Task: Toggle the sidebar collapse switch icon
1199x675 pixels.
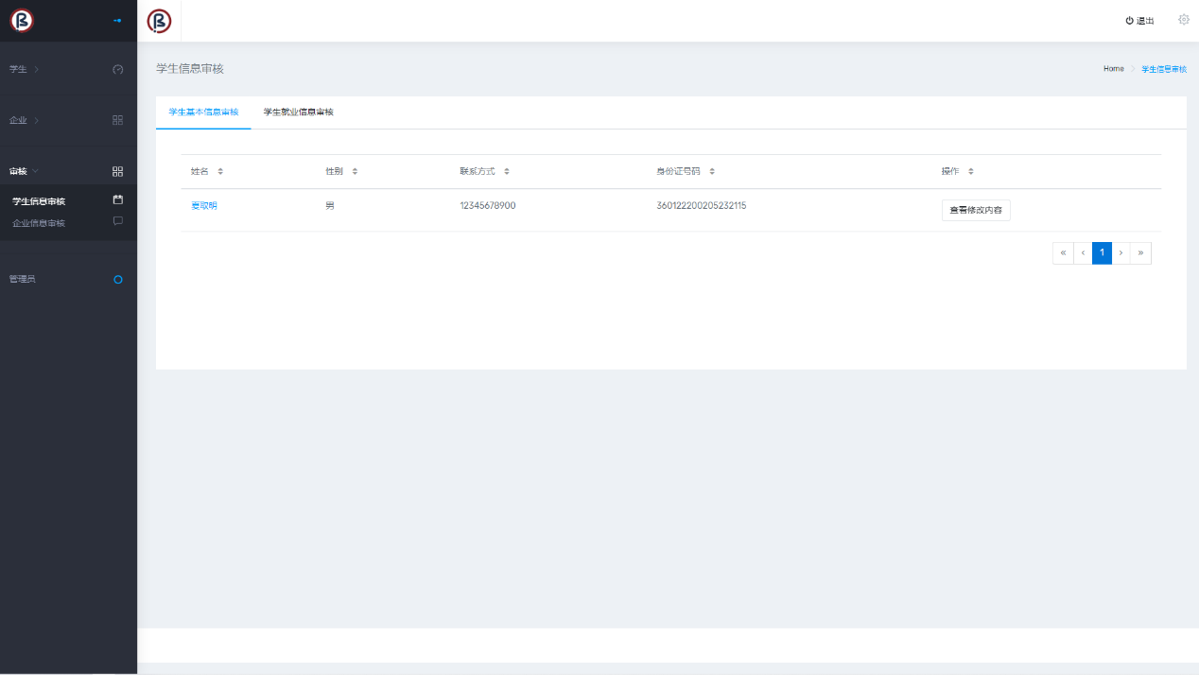Action: (117, 21)
